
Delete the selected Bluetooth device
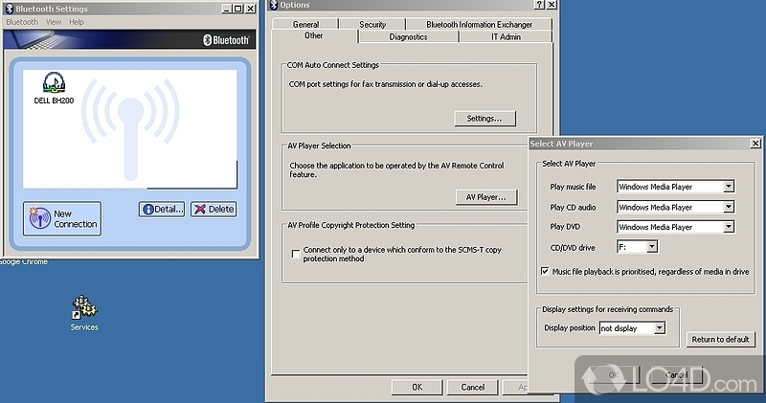tap(214, 209)
